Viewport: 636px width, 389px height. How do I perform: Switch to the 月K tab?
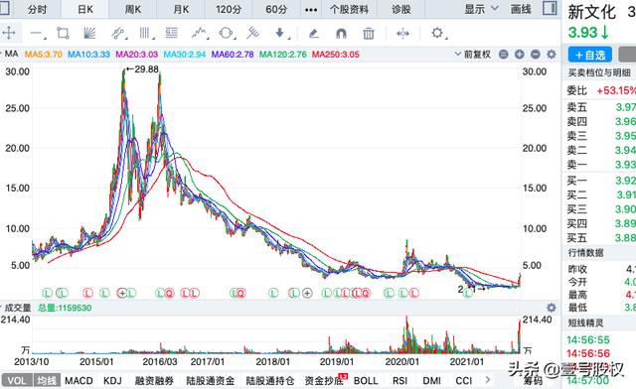point(181,9)
